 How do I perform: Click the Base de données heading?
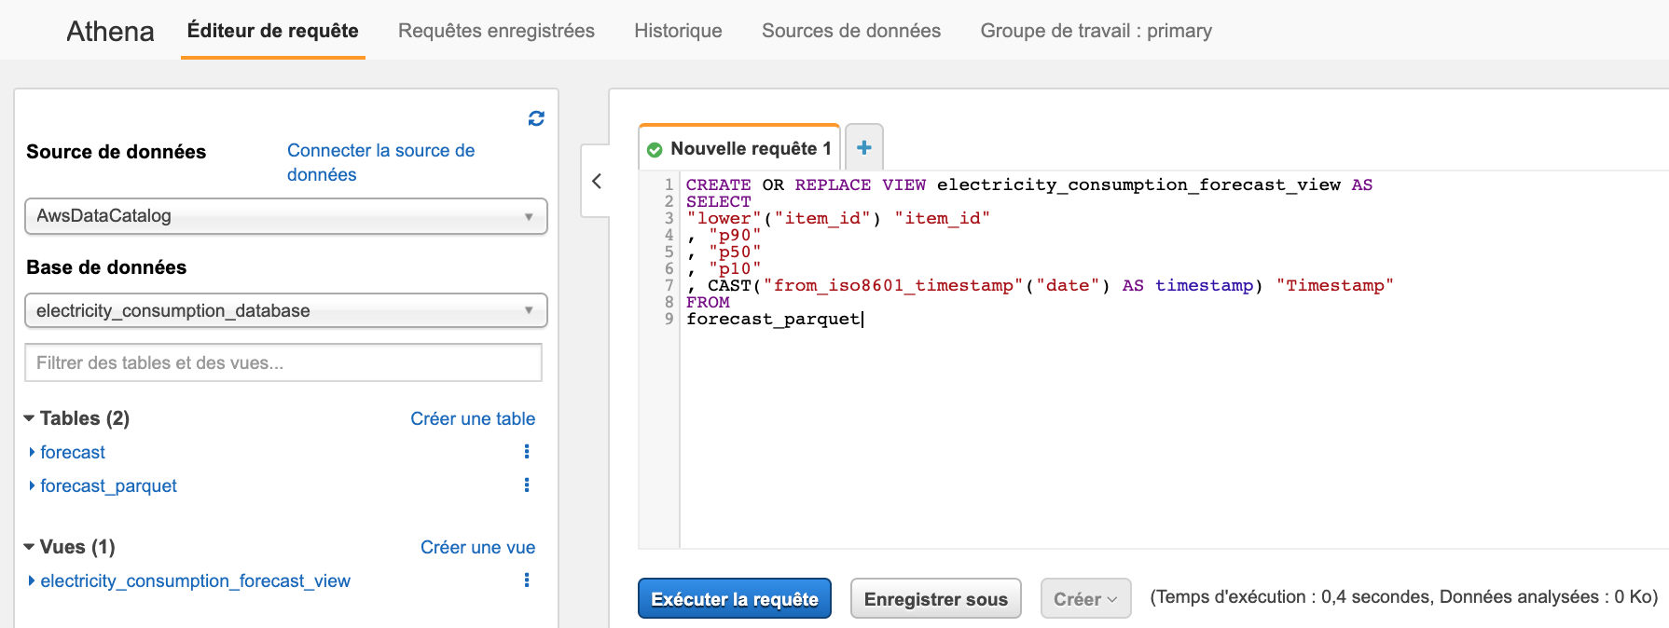coord(106,267)
